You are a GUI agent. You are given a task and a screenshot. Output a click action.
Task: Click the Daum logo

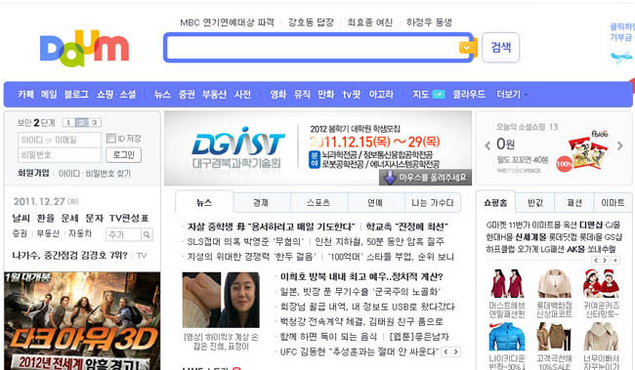coord(84,48)
